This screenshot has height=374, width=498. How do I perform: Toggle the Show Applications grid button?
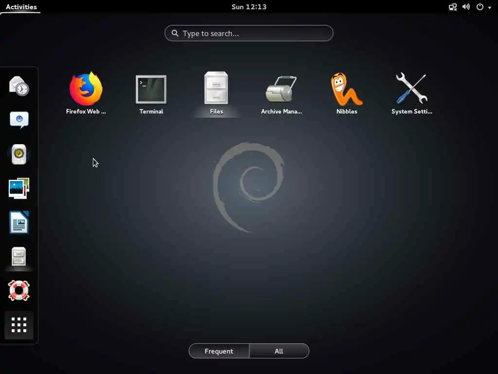coord(19,325)
